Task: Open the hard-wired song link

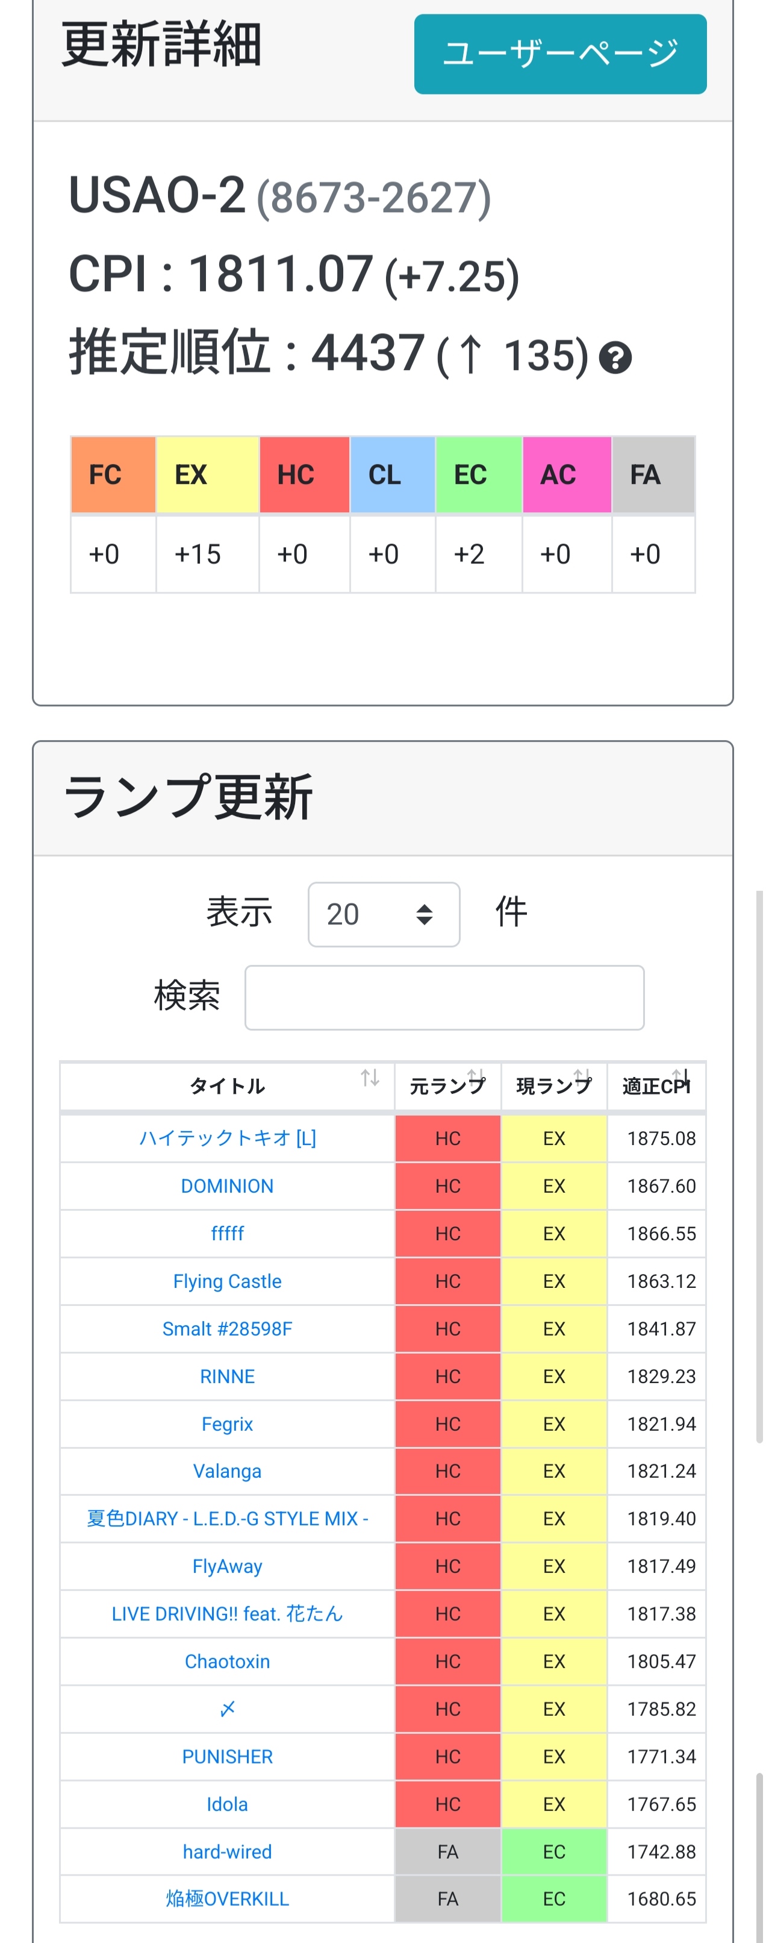Action: coord(227,1851)
